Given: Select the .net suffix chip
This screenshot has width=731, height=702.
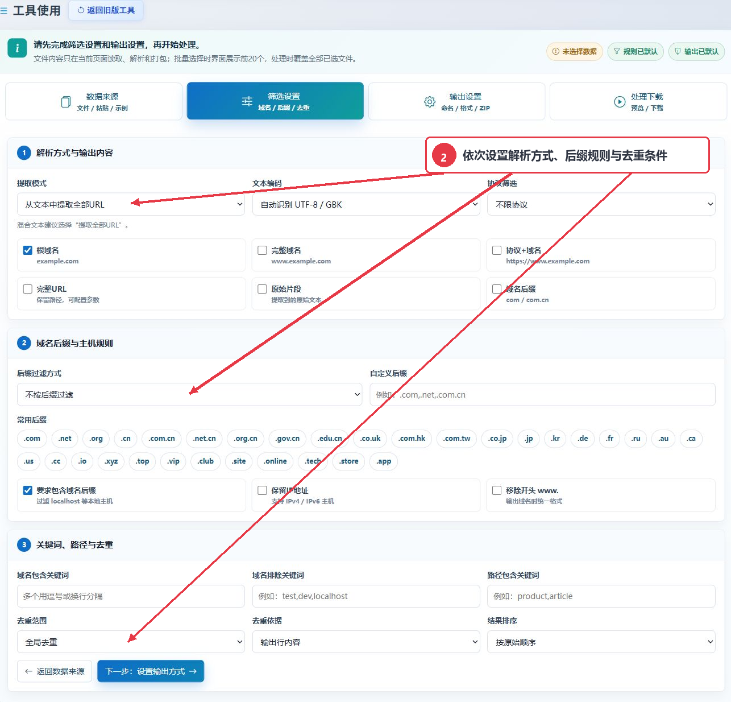Looking at the screenshot, I should 65,439.
